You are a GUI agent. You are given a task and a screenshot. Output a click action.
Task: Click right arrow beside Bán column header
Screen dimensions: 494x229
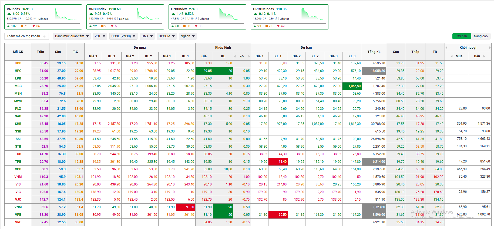click(x=484, y=56)
